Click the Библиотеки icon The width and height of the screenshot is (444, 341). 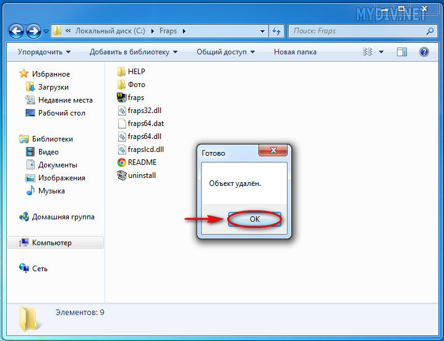click(x=23, y=138)
